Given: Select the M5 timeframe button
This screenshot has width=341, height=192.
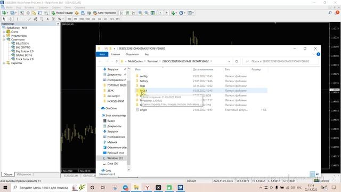Looking at the screenshot, I should [75, 19].
